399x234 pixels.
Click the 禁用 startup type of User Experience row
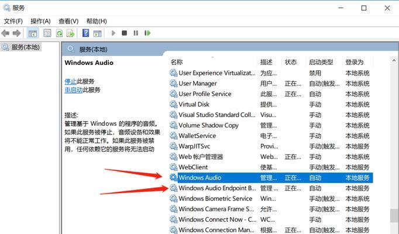tap(315, 73)
